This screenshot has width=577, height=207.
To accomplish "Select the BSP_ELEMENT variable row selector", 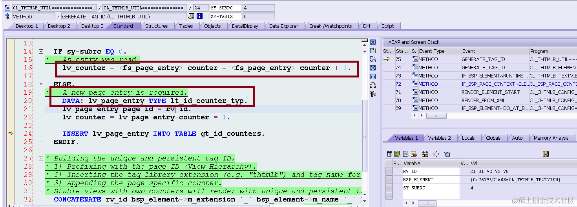I will 389,180.
